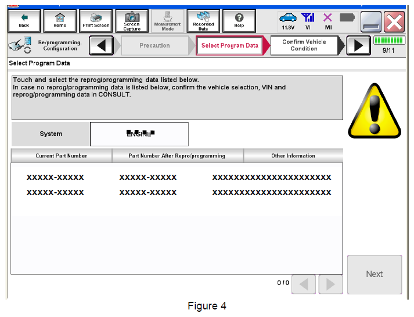Open the Help button

pyautogui.click(x=239, y=21)
